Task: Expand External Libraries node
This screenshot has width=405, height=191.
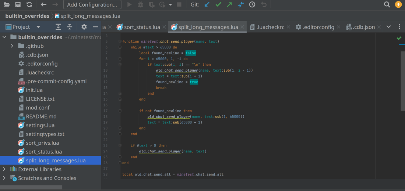Action: pos(4,169)
